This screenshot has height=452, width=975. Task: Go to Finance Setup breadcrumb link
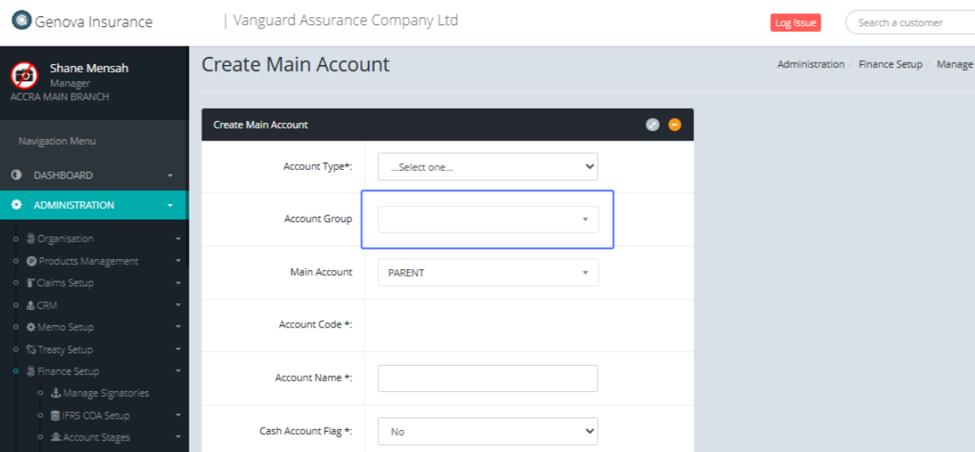pyautogui.click(x=890, y=64)
